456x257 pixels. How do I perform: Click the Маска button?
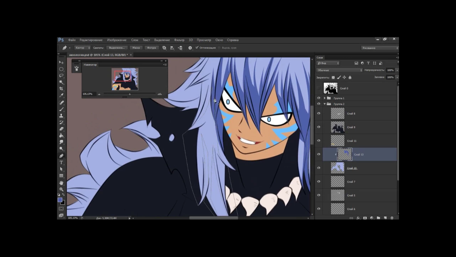pyautogui.click(x=136, y=48)
